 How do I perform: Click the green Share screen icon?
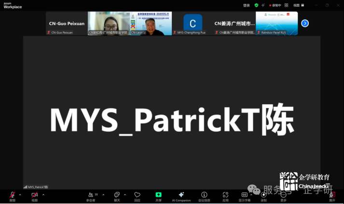pyautogui.click(x=158, y=195)
